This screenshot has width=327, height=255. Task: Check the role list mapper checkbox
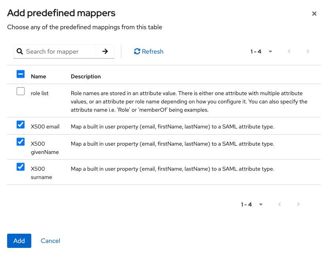point(21,91)
